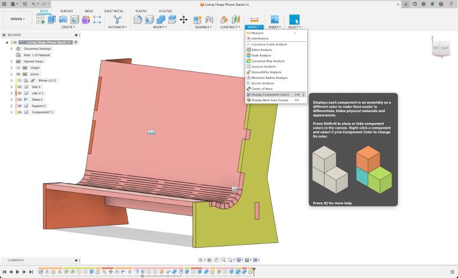Screen dimensions: 458x278
Task: Switch to the SURFACE tab
Action: tap(66, 11)
